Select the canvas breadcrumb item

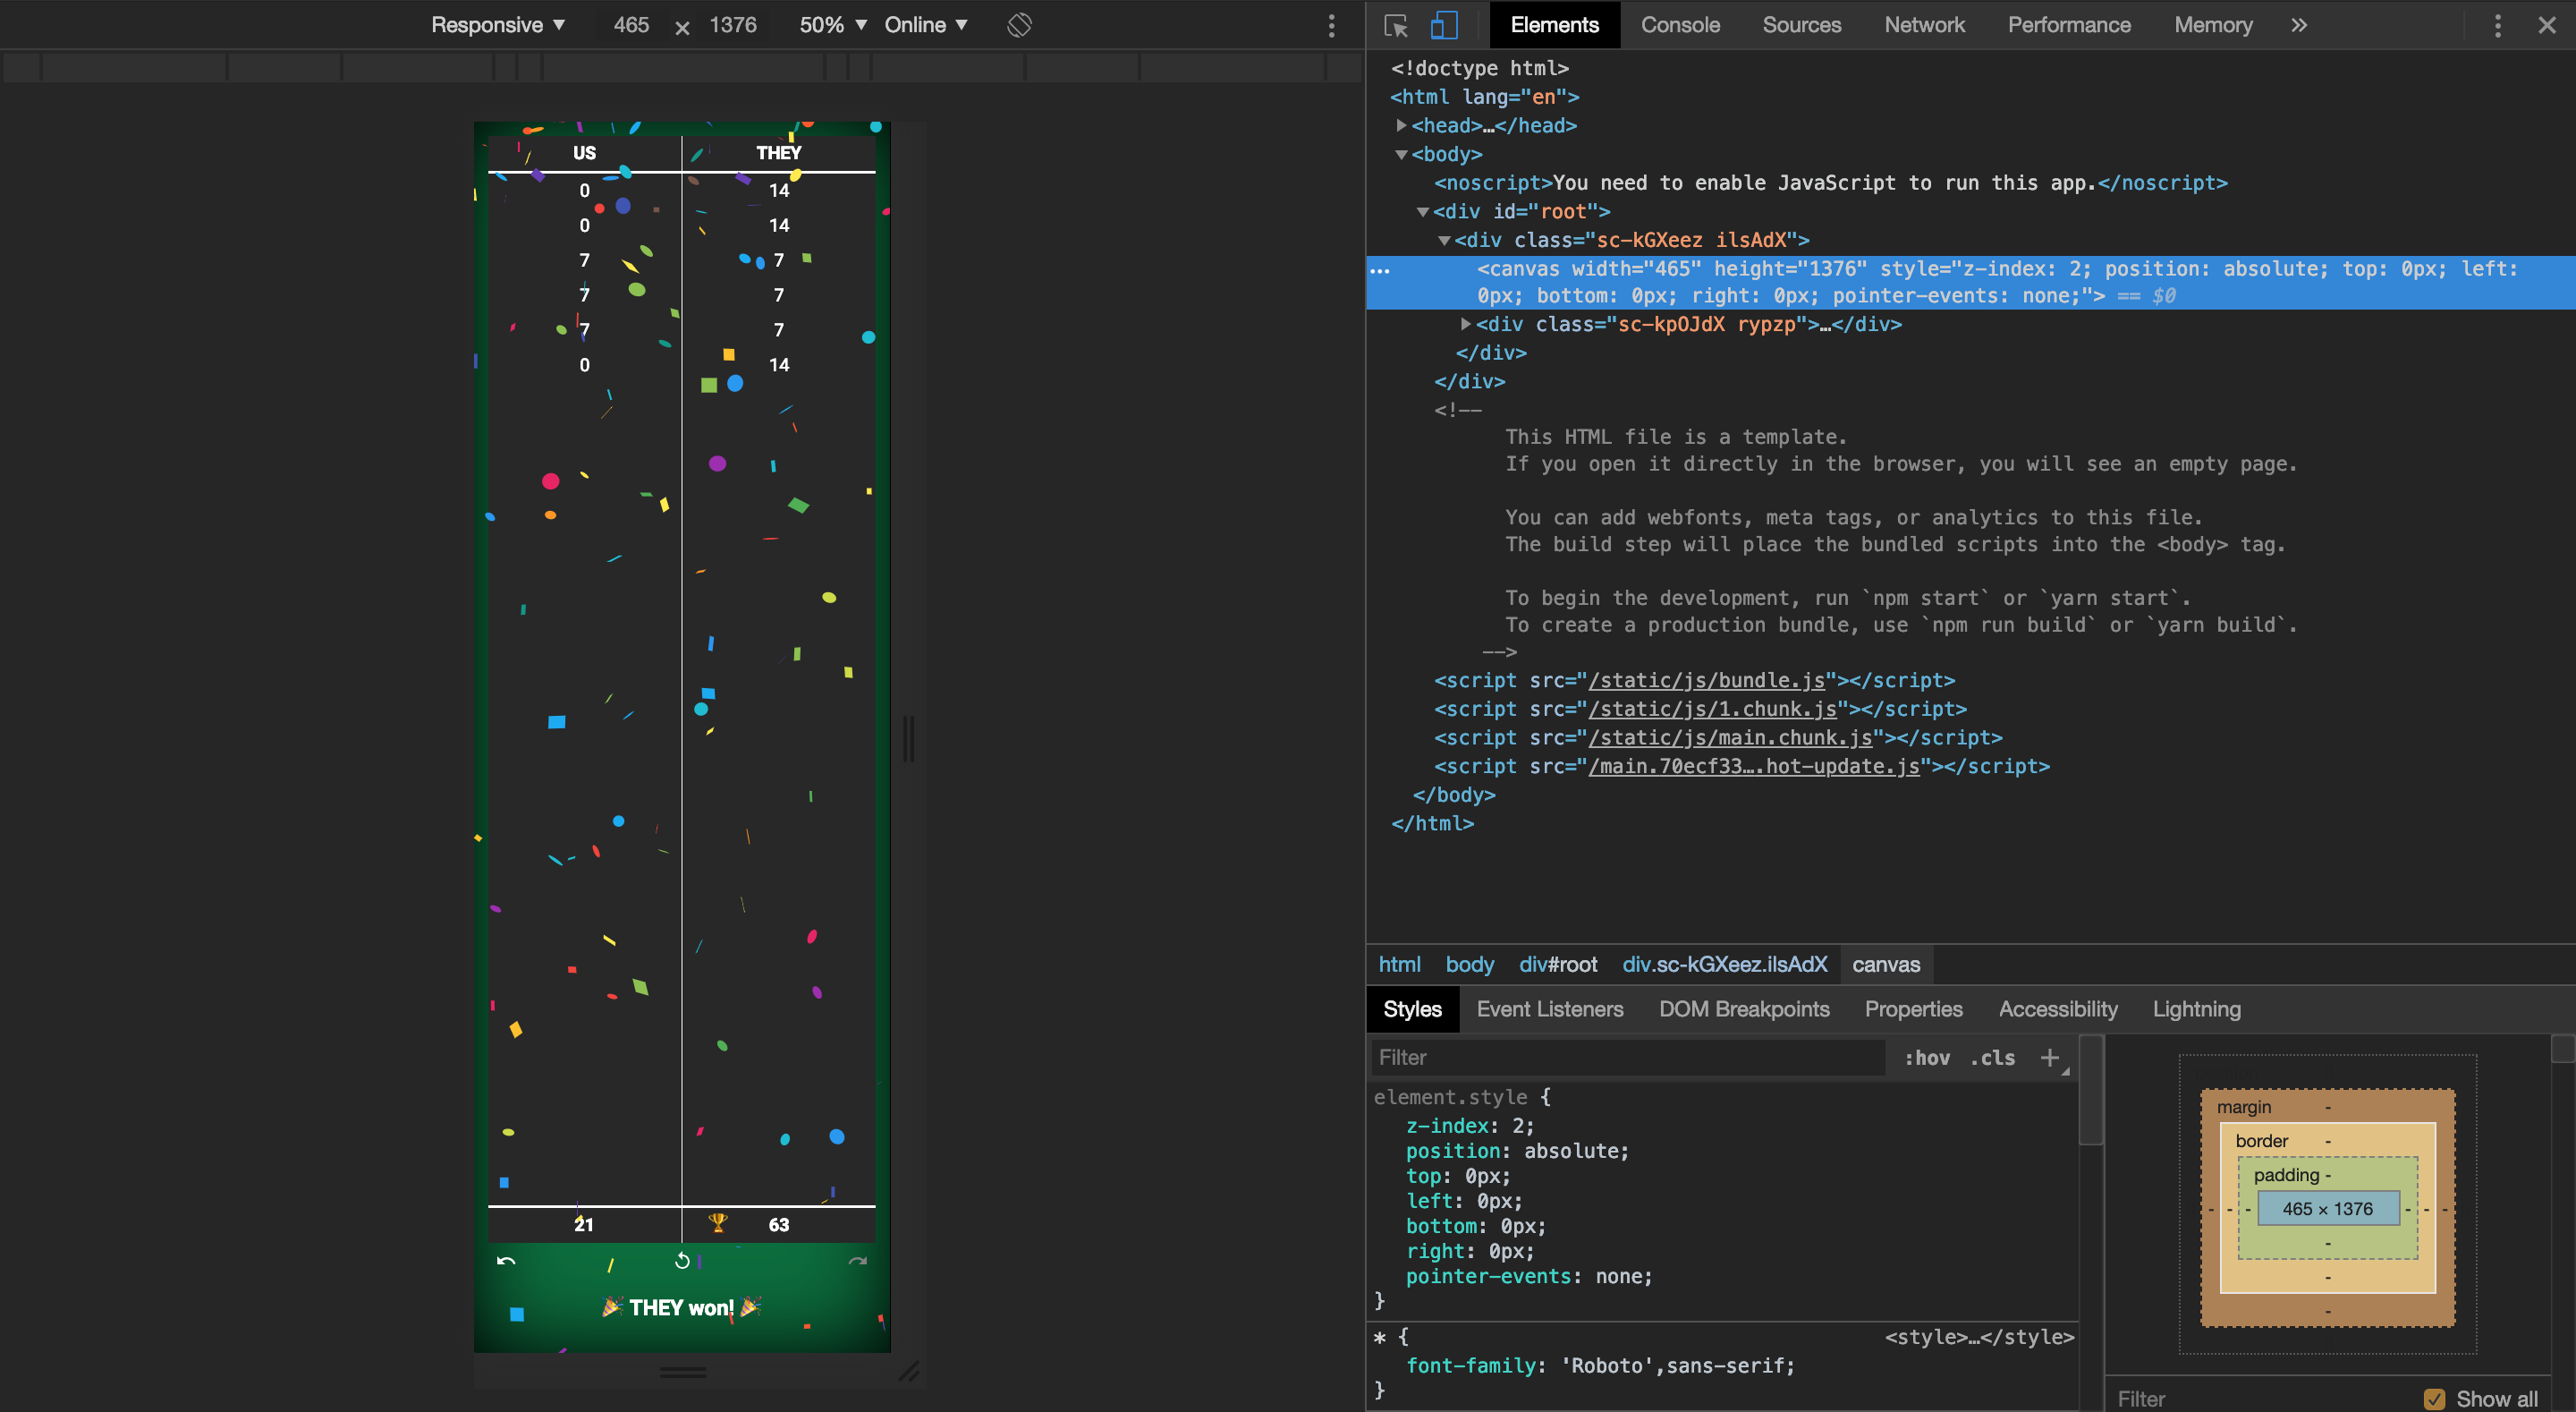tap(1886, 964)
